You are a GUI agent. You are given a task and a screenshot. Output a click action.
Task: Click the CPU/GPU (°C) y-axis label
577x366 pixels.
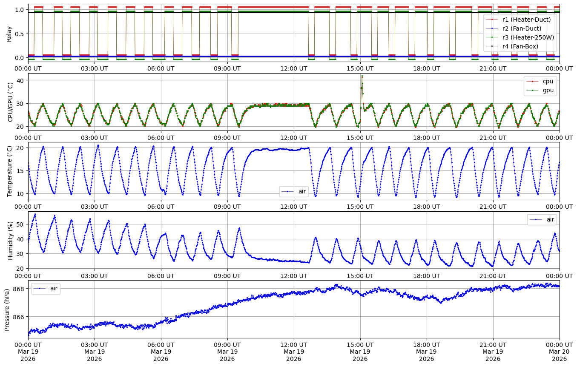point(10,102)
